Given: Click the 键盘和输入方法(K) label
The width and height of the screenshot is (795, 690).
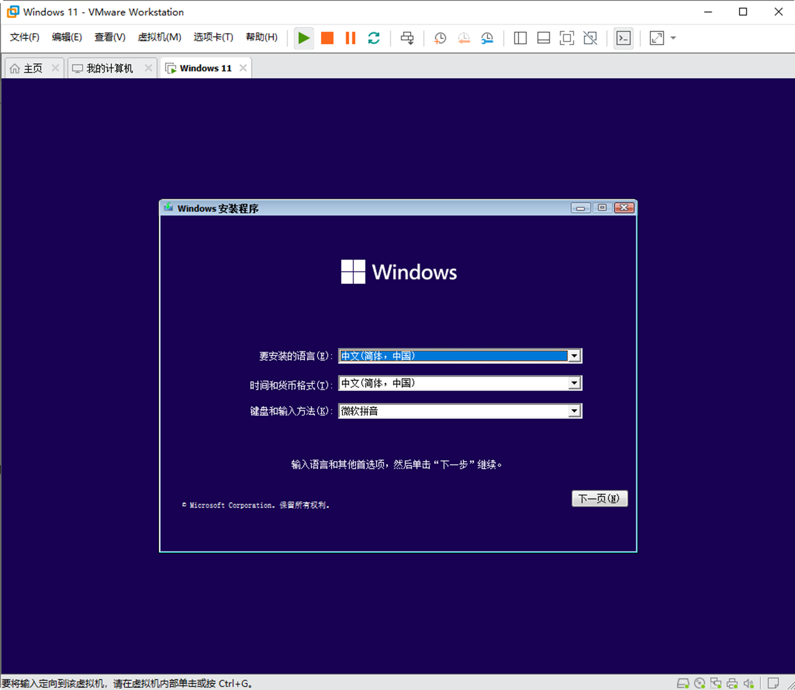Looking at the screenshot, I should tap(292, 411).
